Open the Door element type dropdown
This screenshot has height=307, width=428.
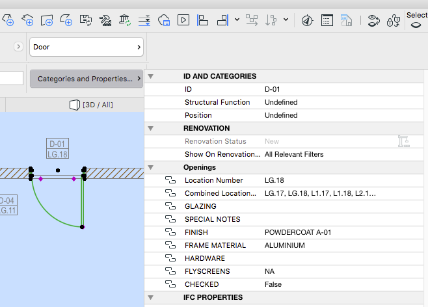(x=87, y=47)
